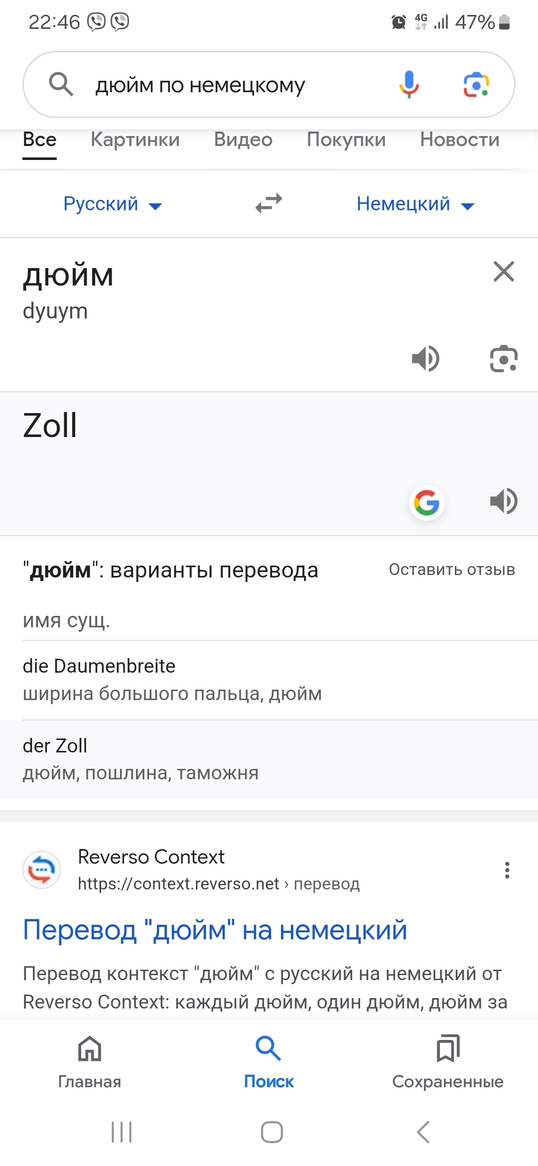Play pronunciation of translation Zoll
This screenshot has width=538, height=1166.
(504, 501)
